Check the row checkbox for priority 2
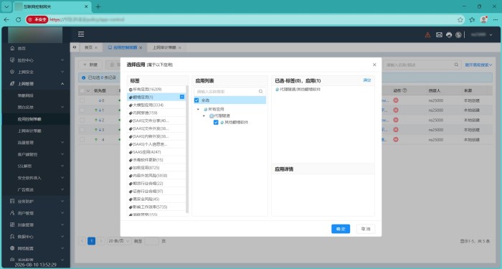502x269 pixels. [x=82, y=120]
